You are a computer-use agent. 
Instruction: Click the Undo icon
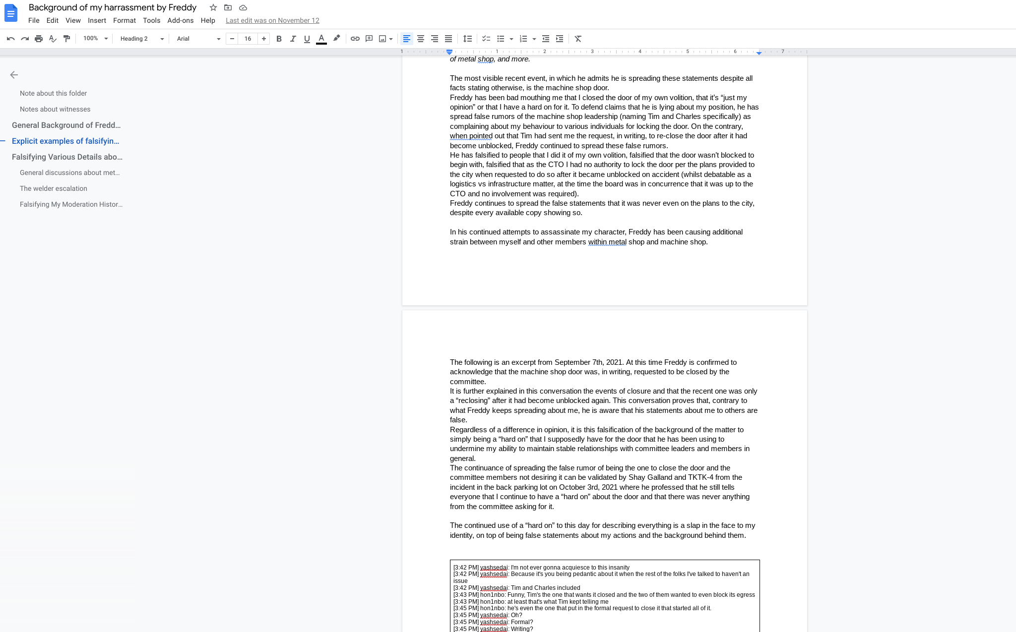[x=11, y=39]
